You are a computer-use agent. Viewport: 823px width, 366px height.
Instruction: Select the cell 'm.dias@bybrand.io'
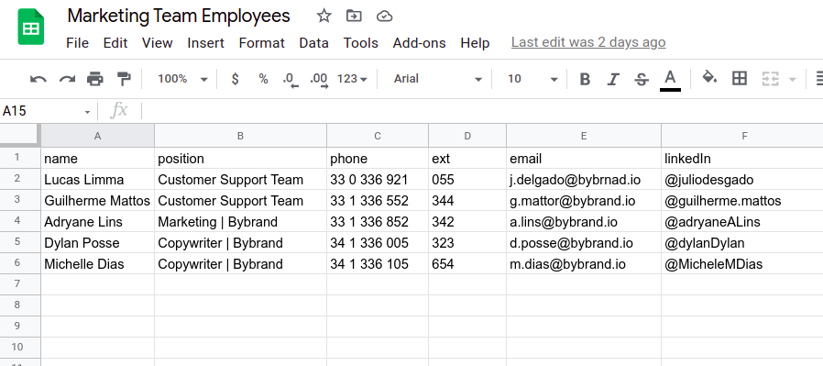[584, 263]
